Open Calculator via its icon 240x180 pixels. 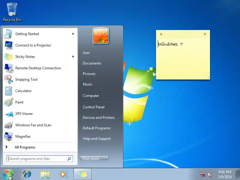point(8,91)
